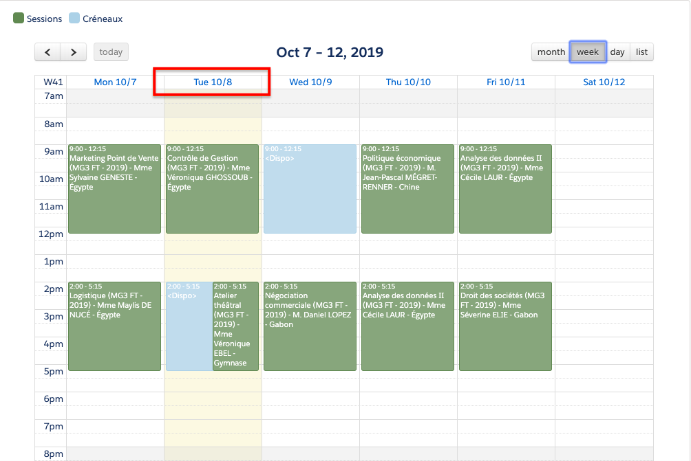
Task: Go to the previous week
Action: (x=47, y=52)
